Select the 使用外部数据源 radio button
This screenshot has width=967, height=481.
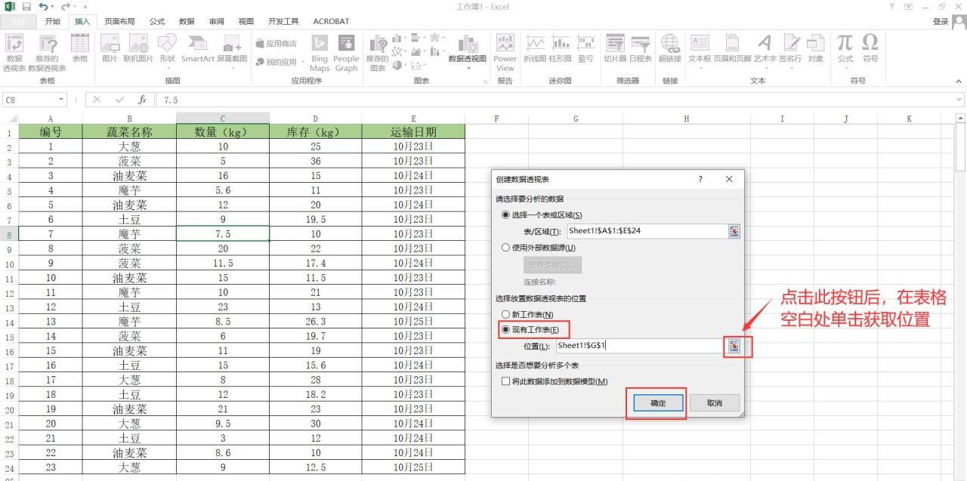506,248
